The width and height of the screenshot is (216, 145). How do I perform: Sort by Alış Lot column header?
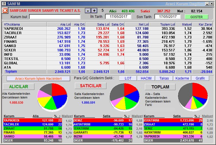[59, 24]
